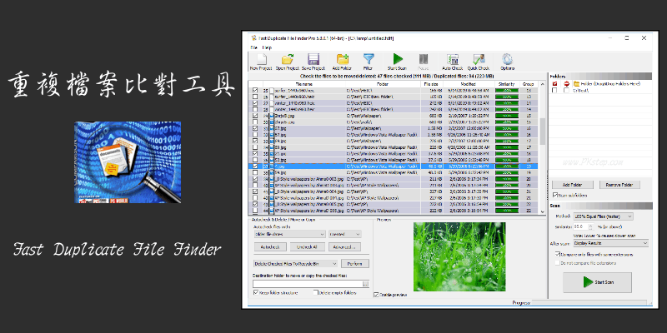Image resolution: width=667 pixels, height=333 pixels.
Task: Open Delete Checked Files To Recycle Bin dropdown
Action: pos(296,264)
